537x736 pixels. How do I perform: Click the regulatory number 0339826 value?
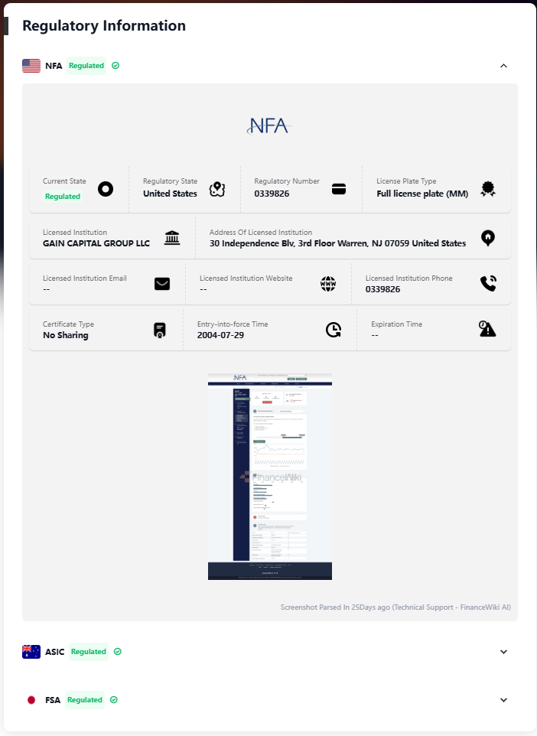272,194
